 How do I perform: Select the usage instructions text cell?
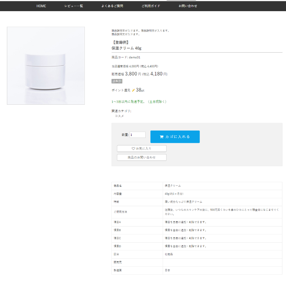tap(223, 212)
